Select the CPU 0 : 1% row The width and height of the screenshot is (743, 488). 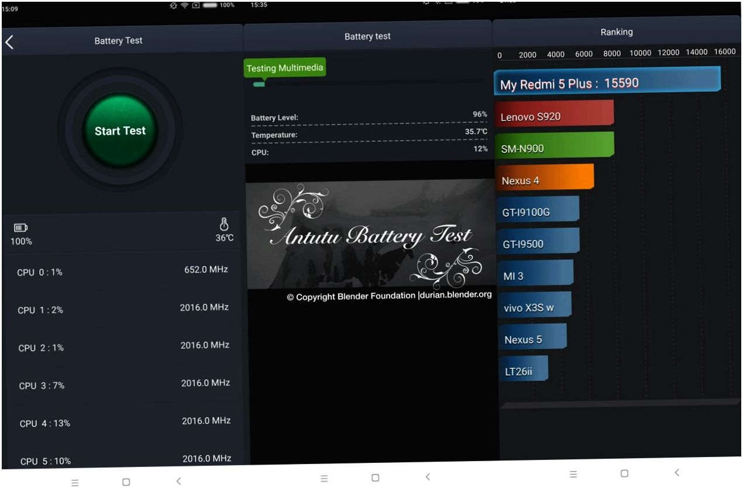(122, 271)
